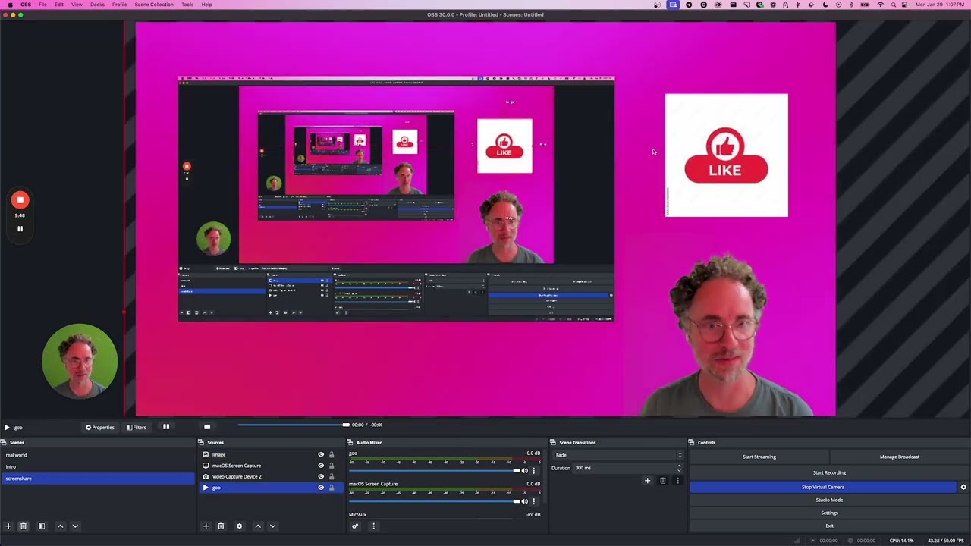Mute the macOS Screen Capture audio channel
The image size is (971, 546).
pos(524,501)
